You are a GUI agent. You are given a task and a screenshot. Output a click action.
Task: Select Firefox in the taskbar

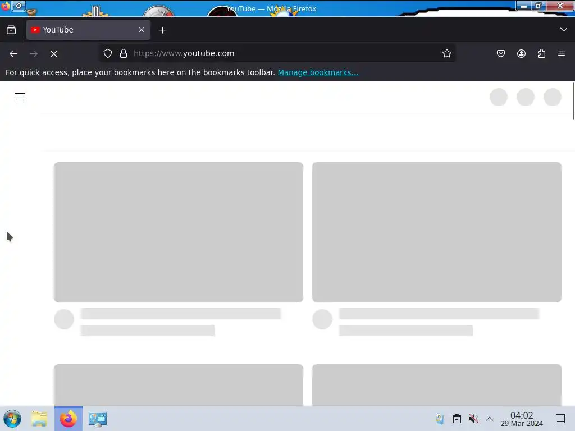[69, 419]
